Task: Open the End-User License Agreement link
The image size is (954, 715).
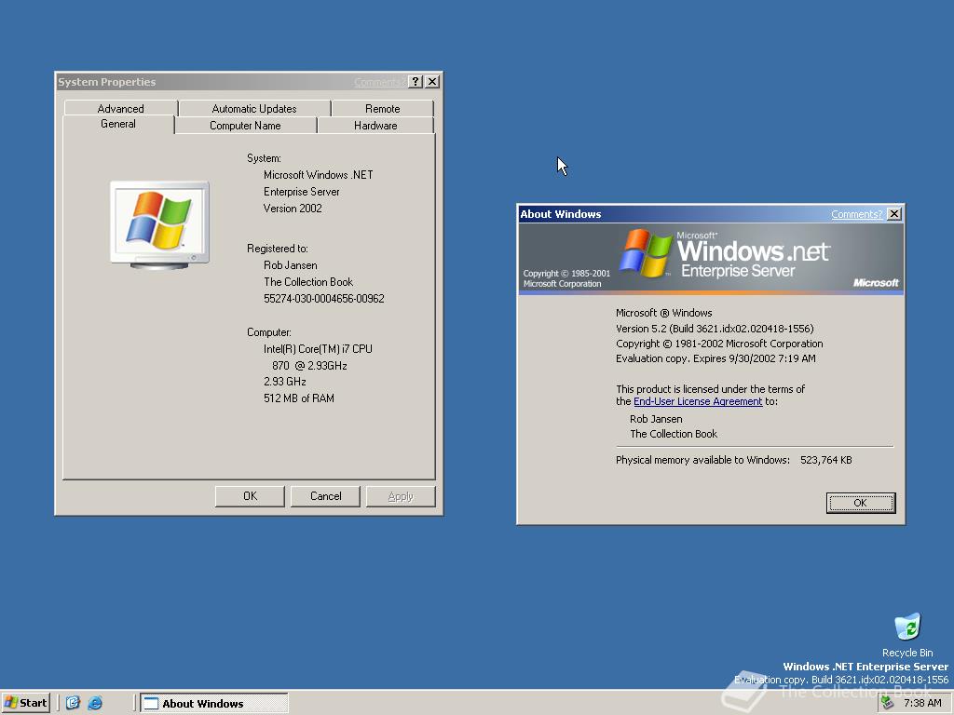Action: (x=698, y=401)
